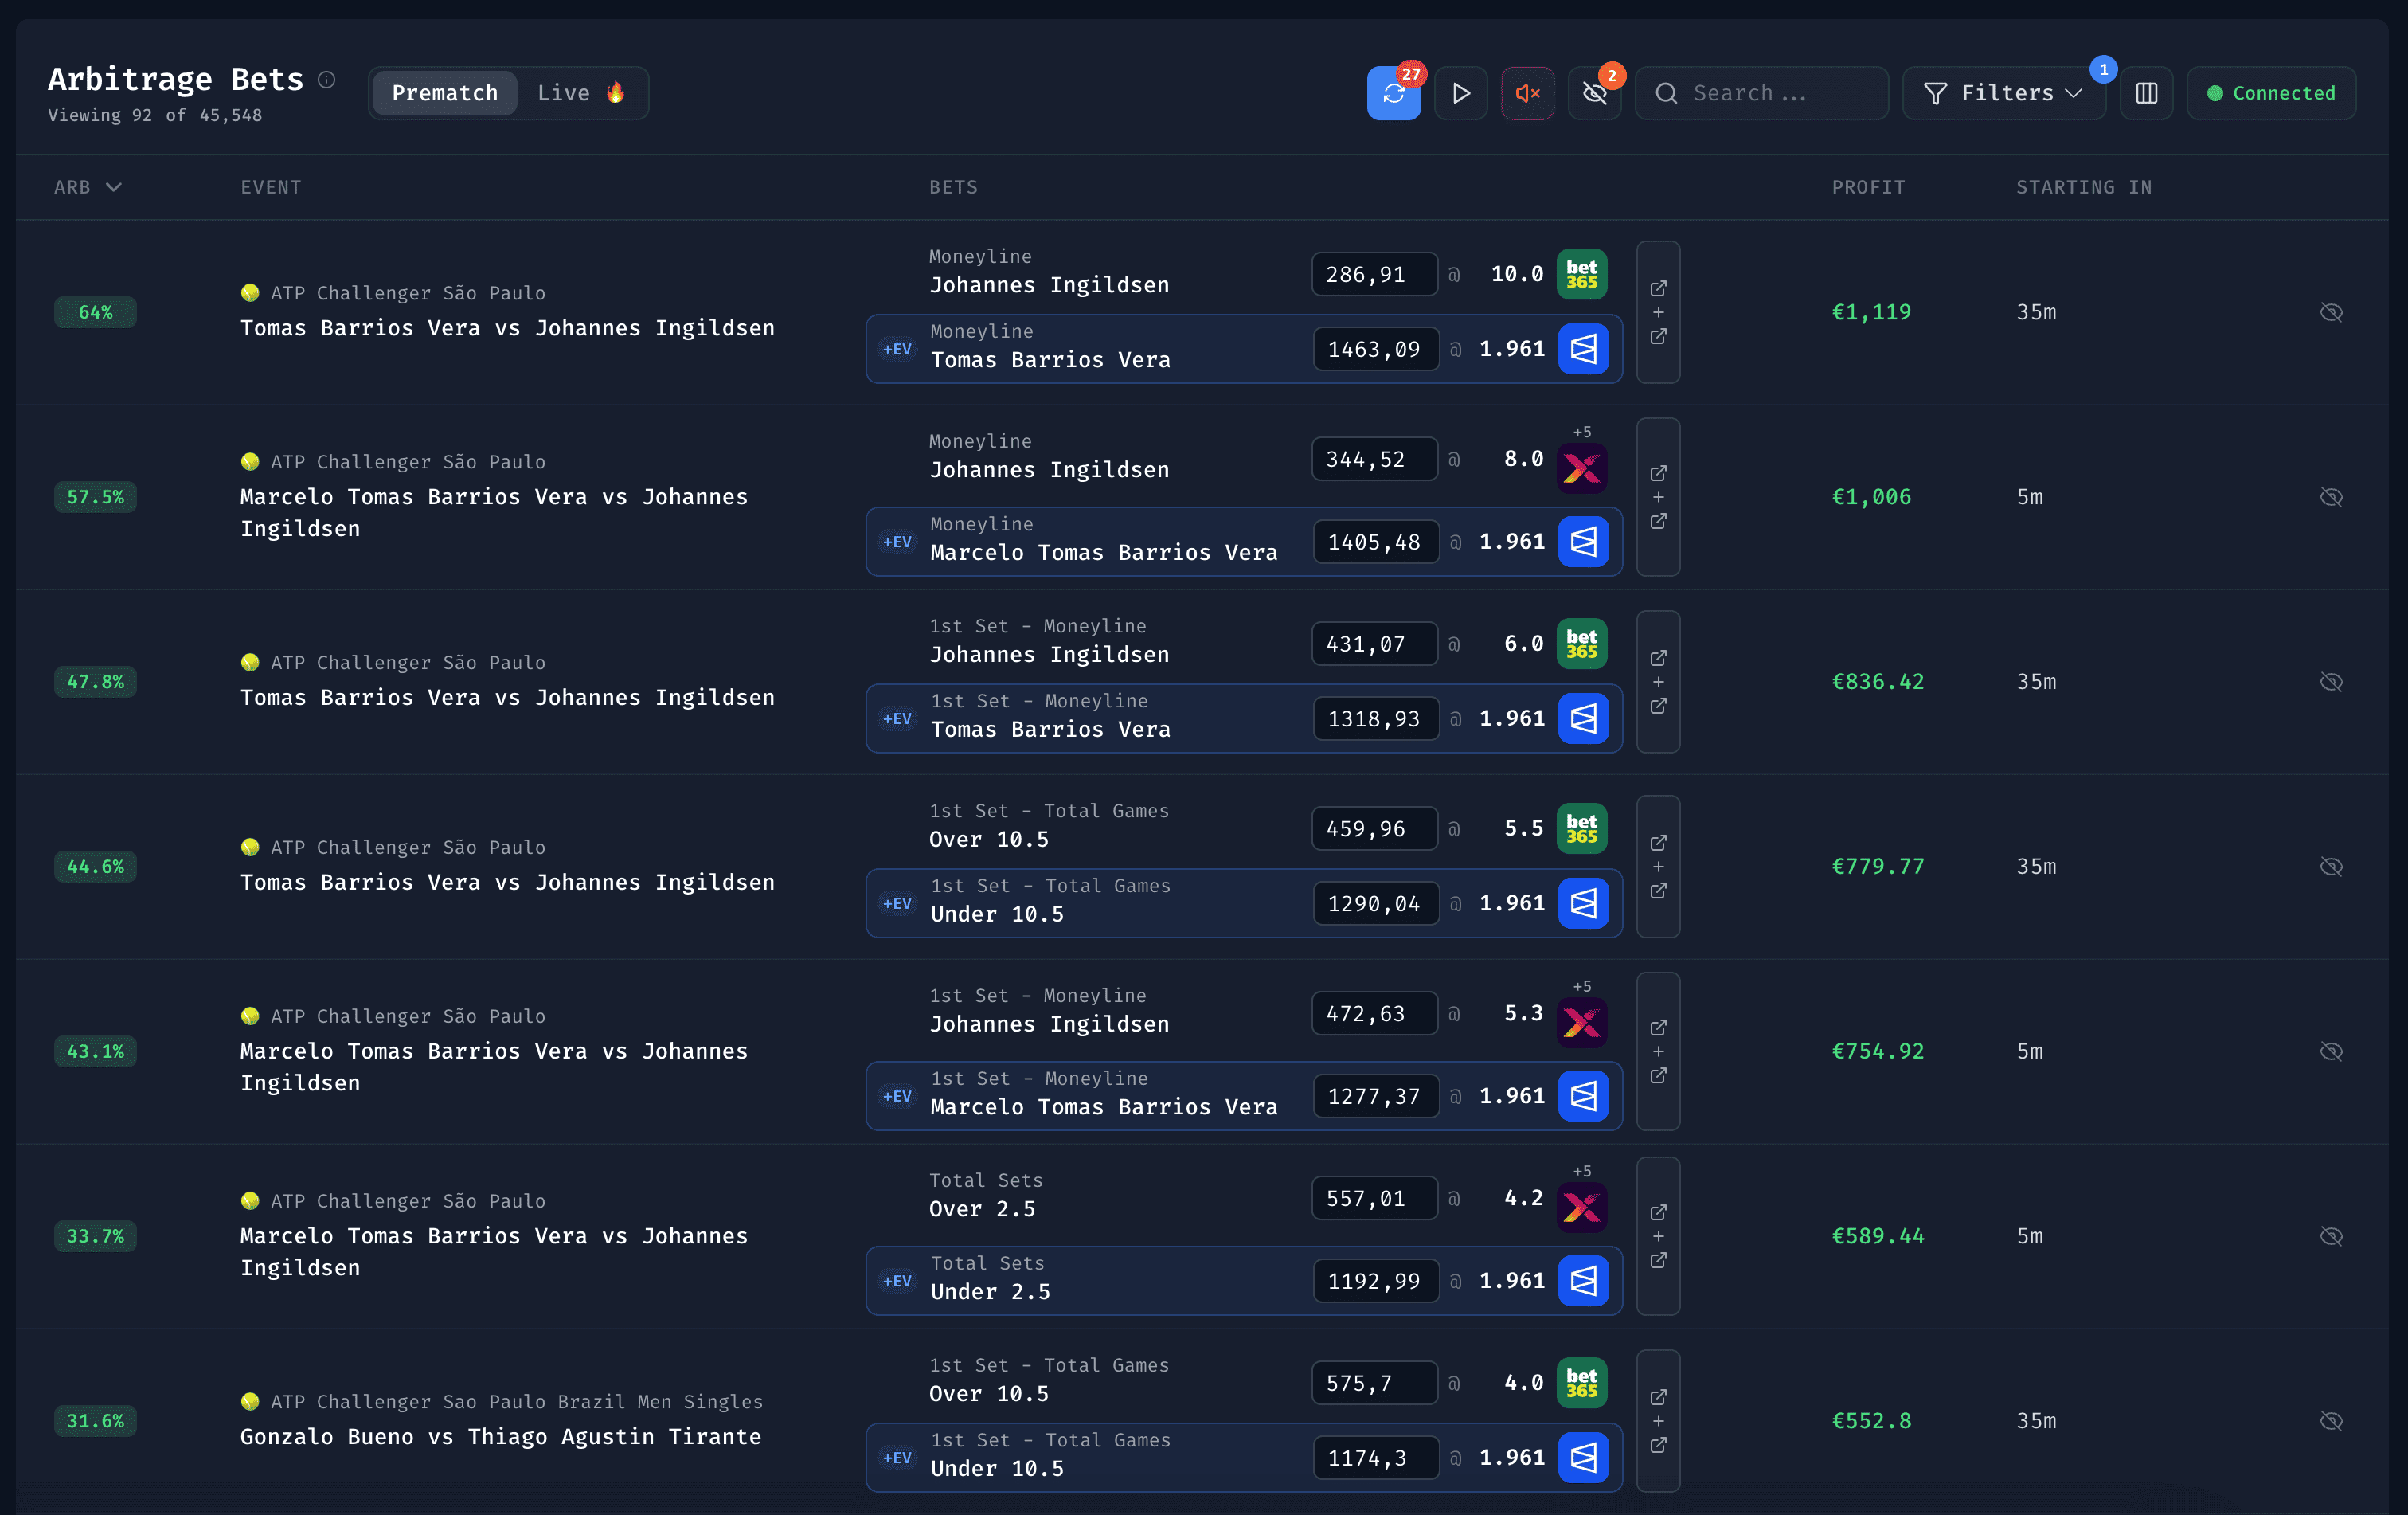2408x1515 pixels.
Task: Click the external link icon beside the first bet pair
Action: (x=1658, y=288)
